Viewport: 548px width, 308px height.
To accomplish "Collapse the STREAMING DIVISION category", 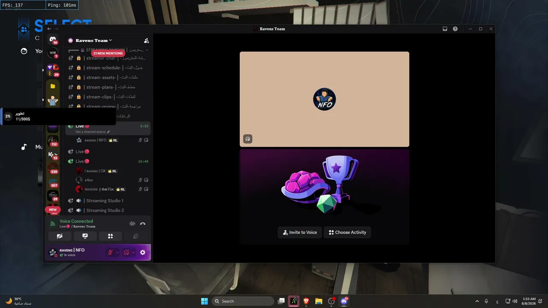I will click(110, 50).
